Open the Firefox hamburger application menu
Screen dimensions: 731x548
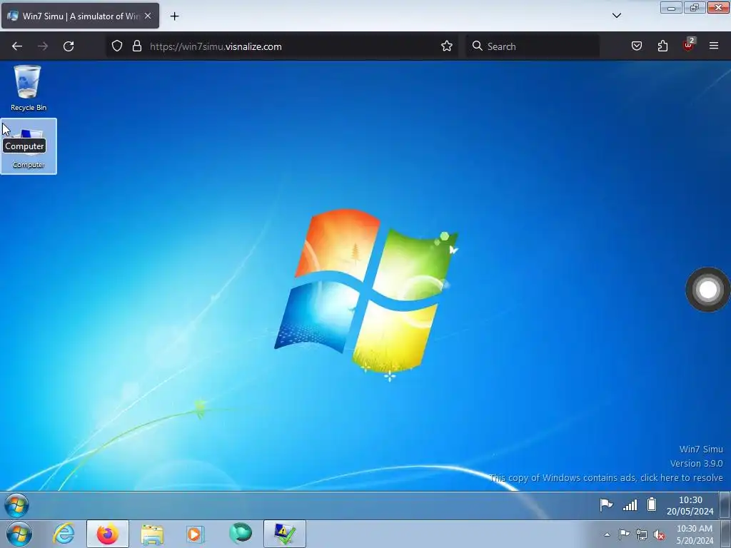coord(714,46)
